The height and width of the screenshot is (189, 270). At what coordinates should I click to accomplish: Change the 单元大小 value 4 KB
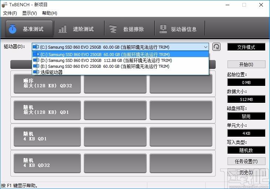point(246,133)
